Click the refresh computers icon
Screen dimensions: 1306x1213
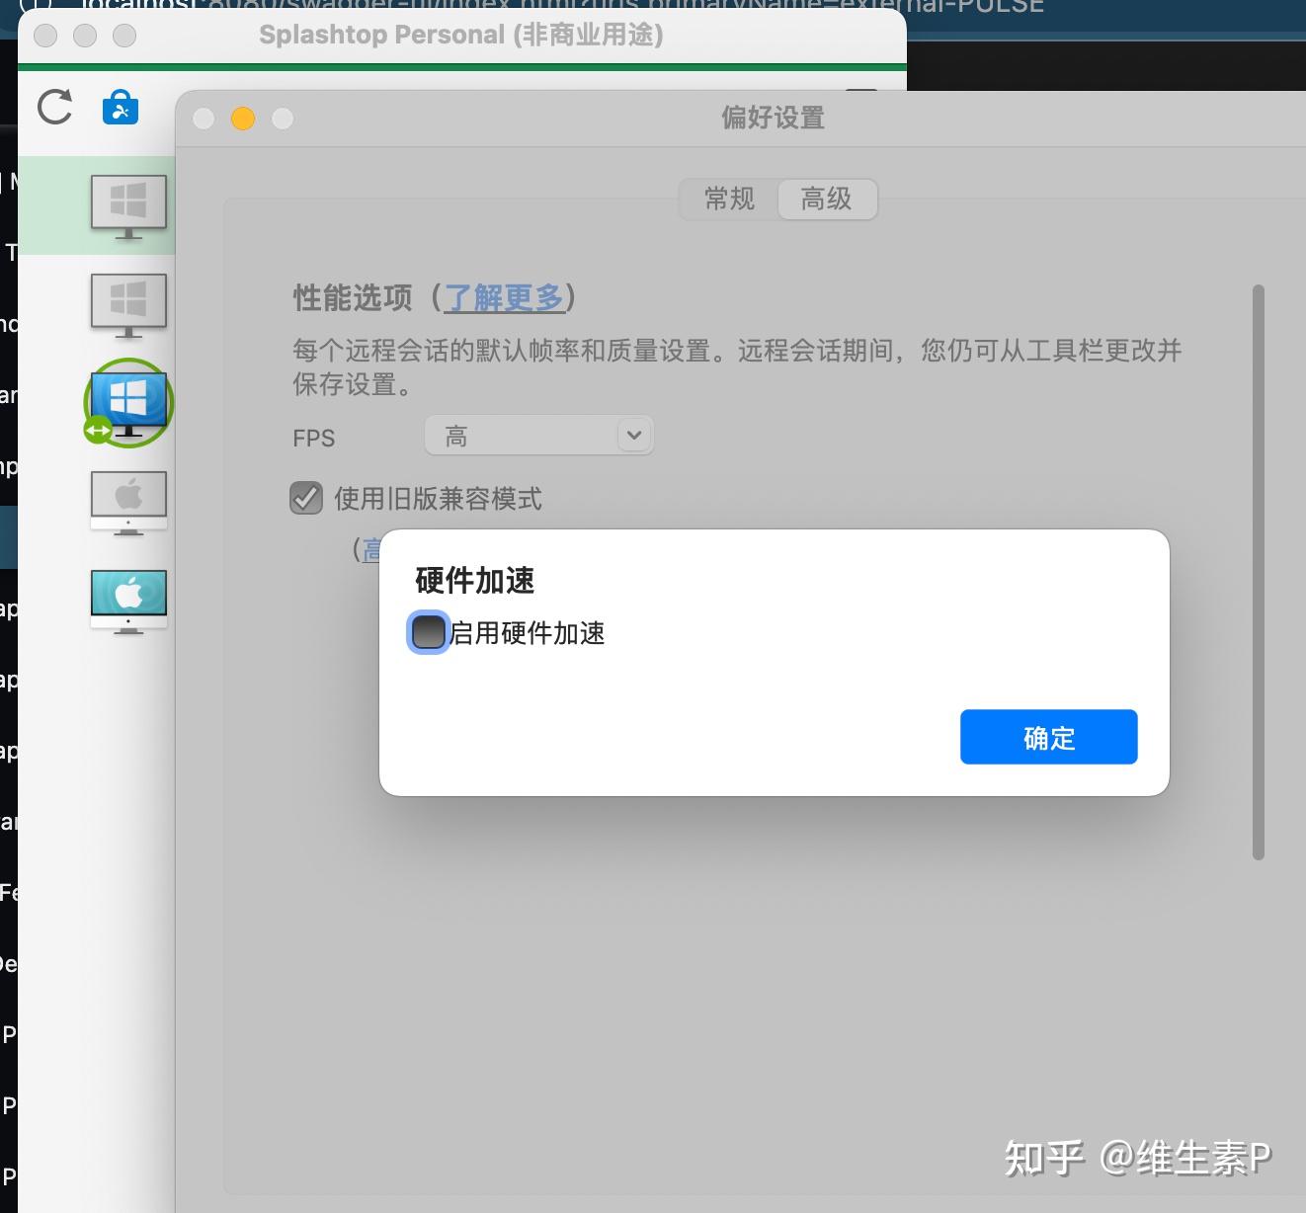[54, 107]
